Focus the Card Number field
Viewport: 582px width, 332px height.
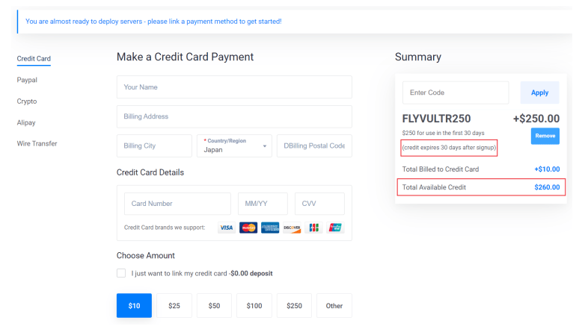point(177,204)
